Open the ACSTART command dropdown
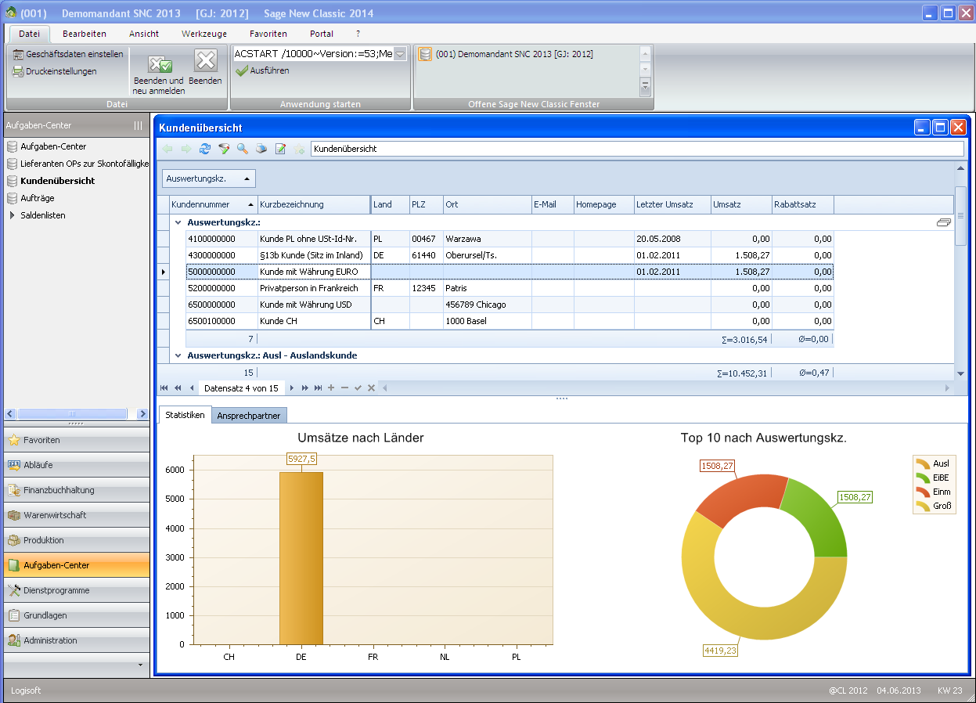Screen dimensions: 976x703 click(400, 54)
